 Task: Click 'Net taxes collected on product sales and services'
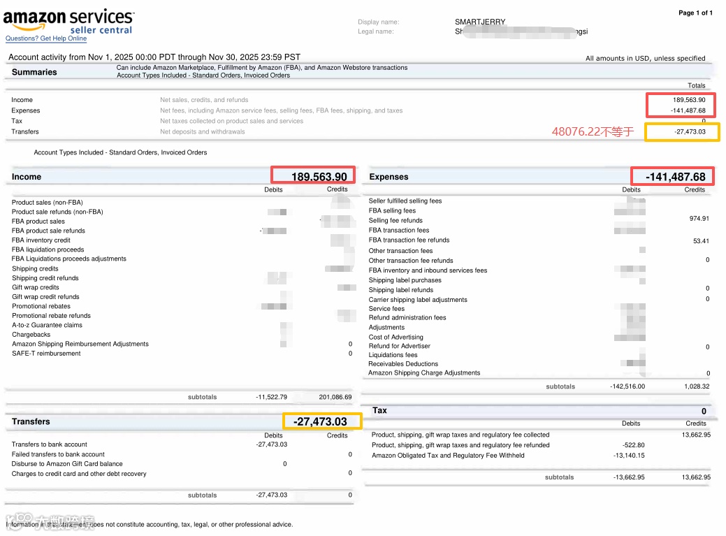point(231,122)
